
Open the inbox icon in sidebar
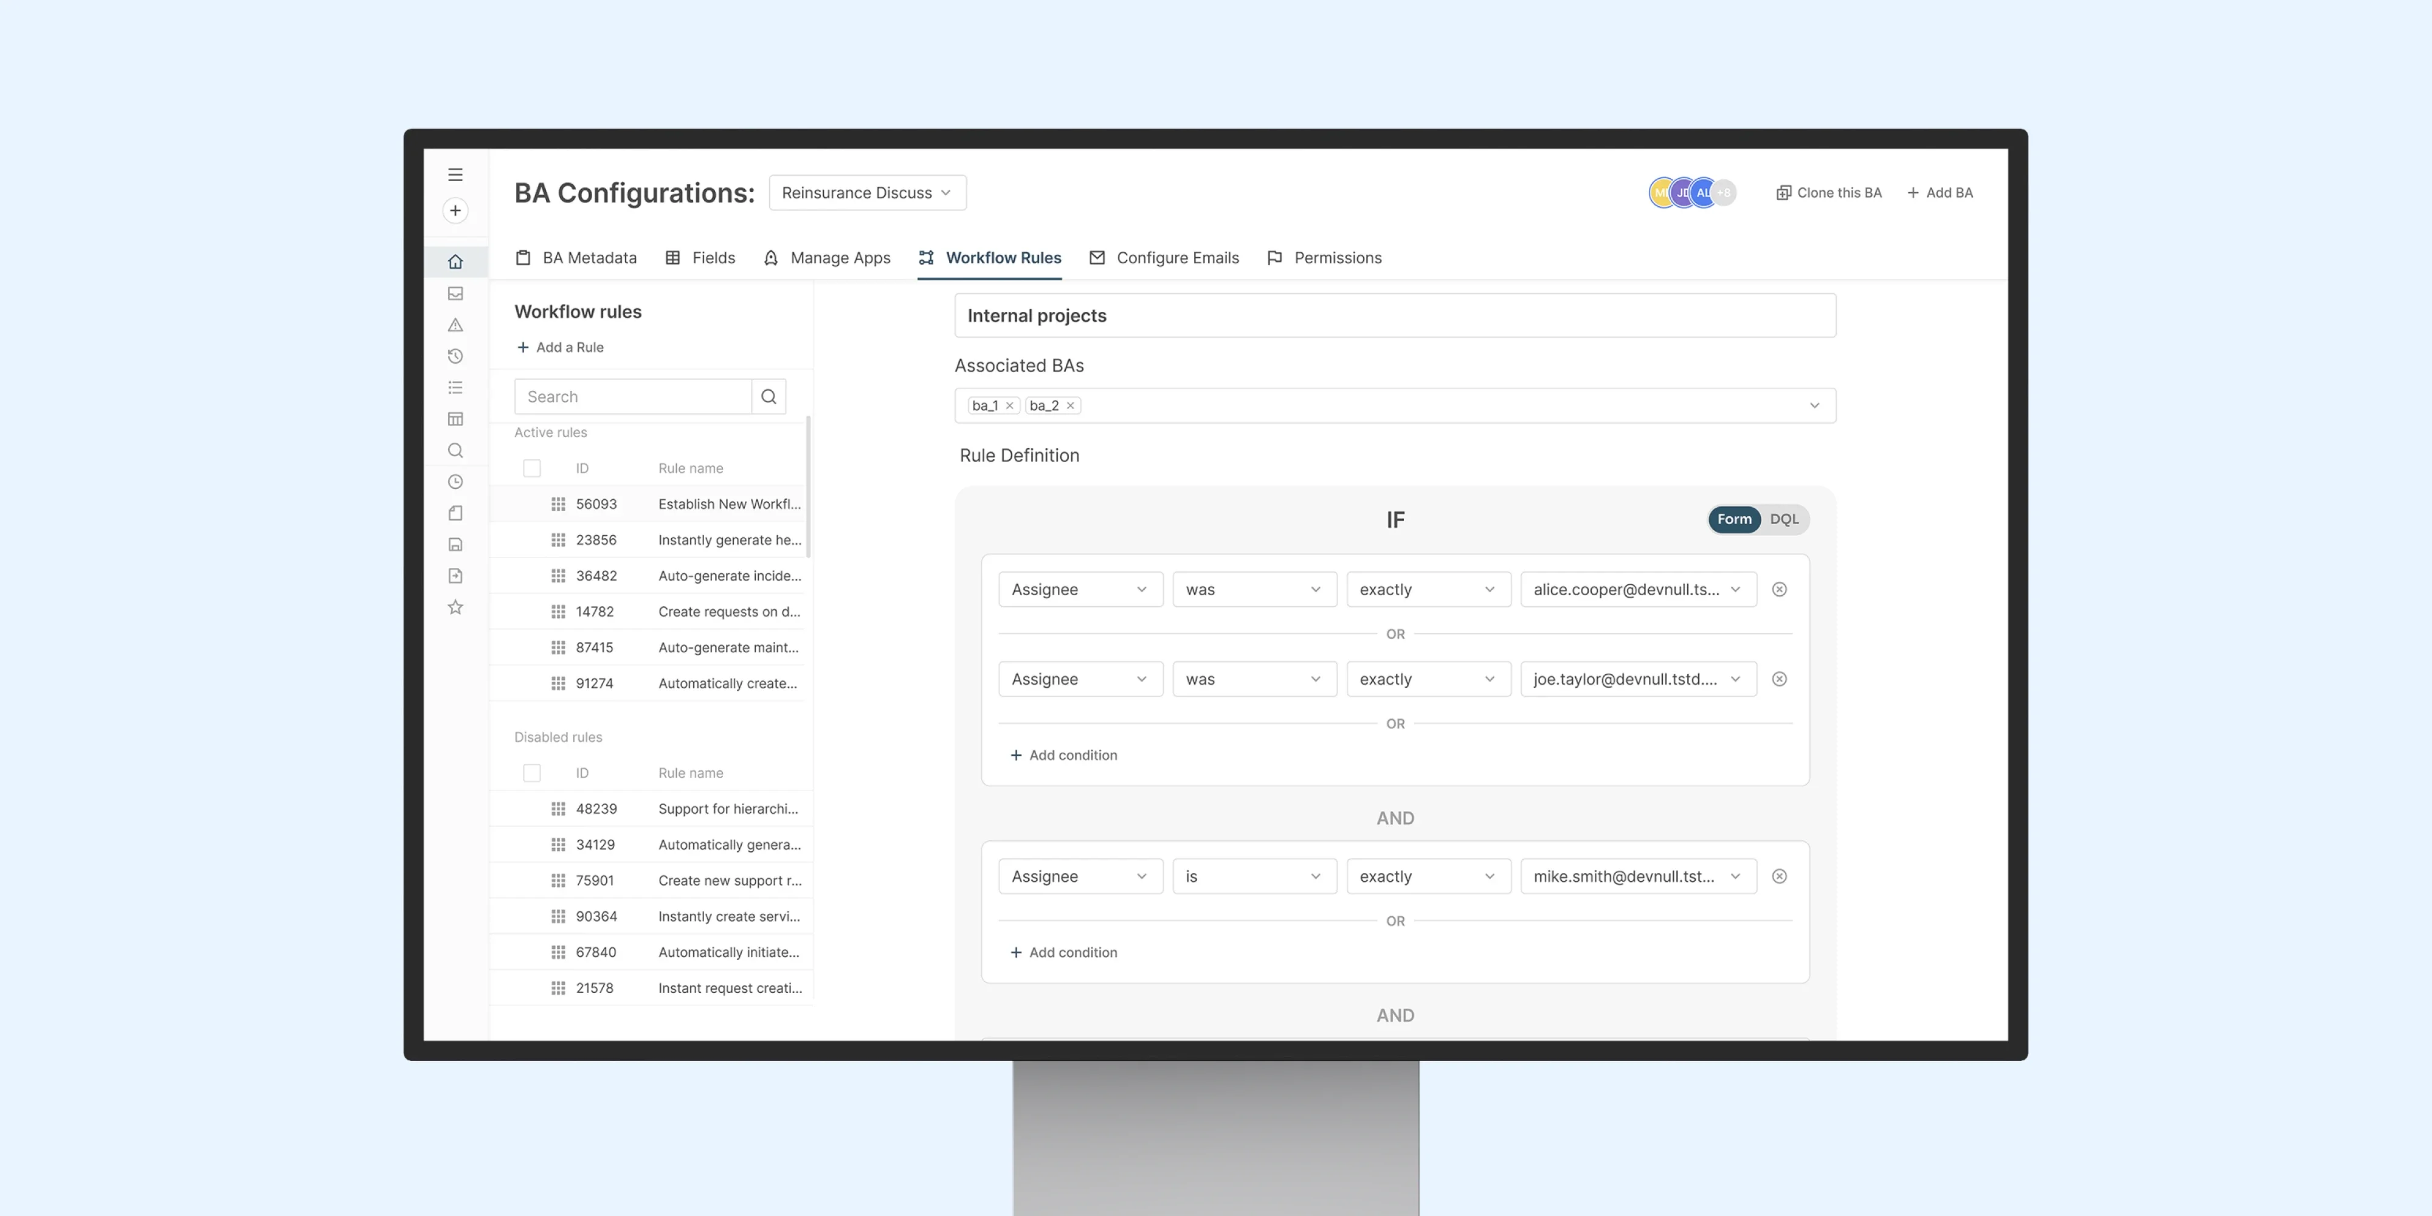455,294
